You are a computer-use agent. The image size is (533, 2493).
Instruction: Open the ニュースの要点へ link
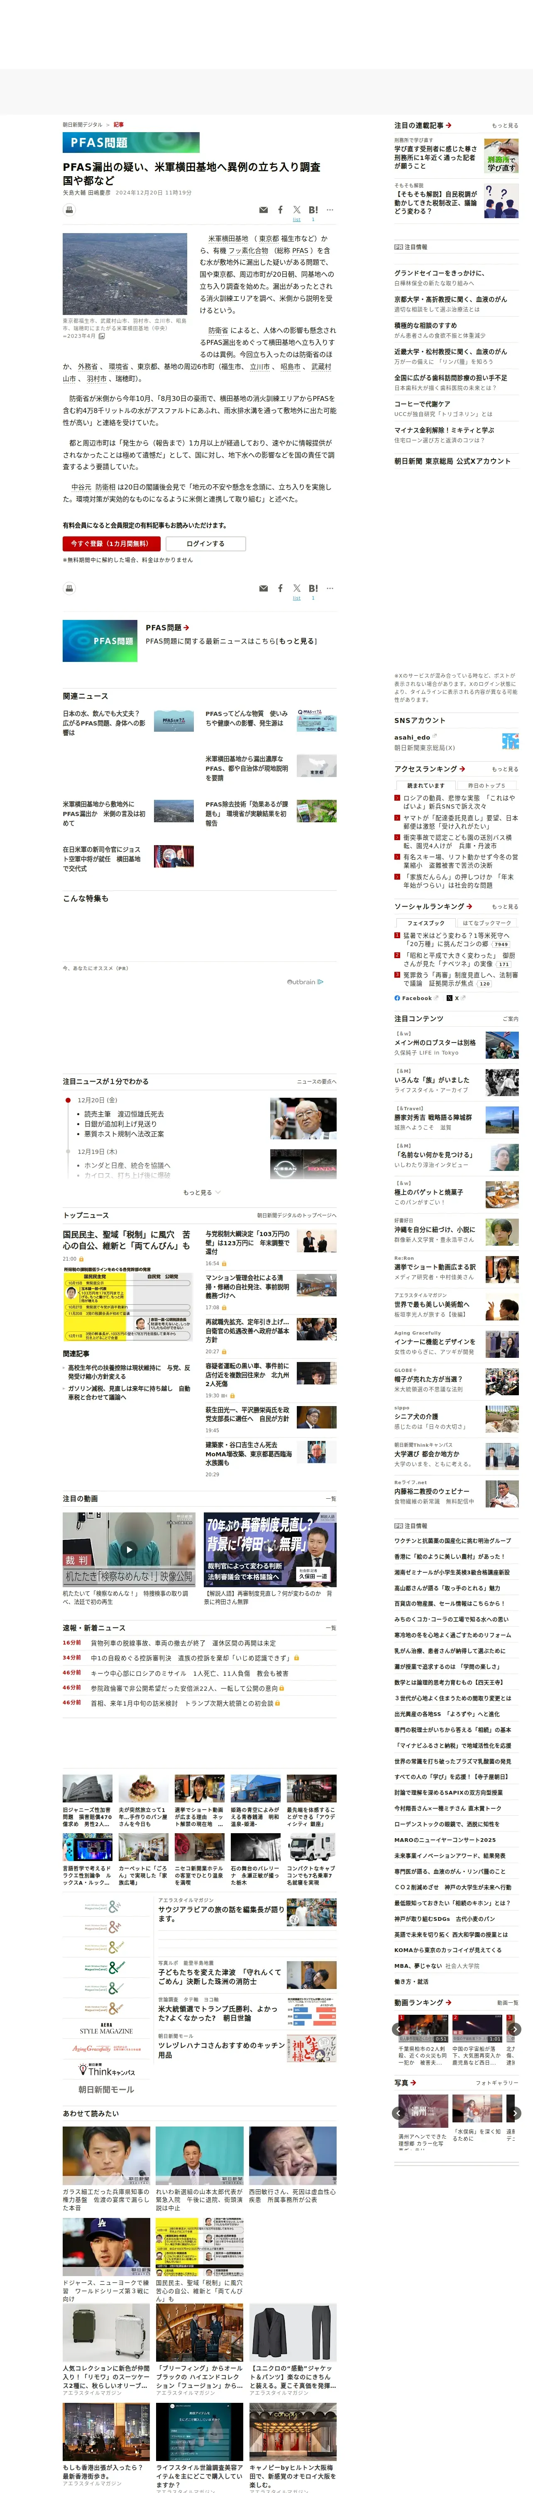pos(316,1081)
